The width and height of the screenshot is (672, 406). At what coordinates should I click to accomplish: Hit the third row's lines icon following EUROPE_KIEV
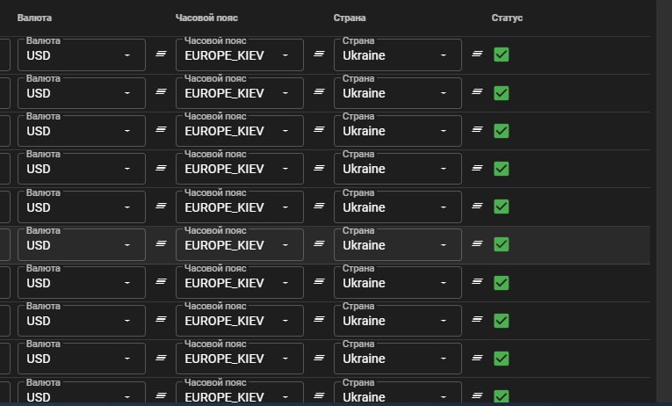coord(319,129)
